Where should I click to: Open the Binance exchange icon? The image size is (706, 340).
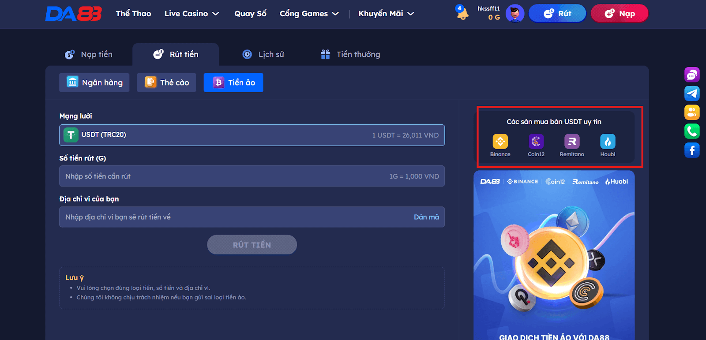[500, 142]
